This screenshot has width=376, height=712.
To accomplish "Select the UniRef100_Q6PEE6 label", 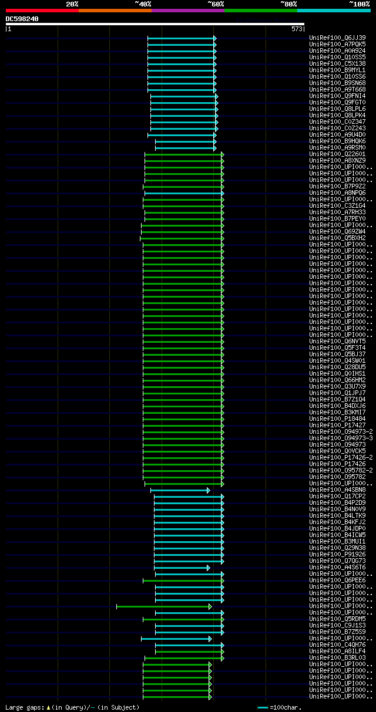I will click(337, 580).
